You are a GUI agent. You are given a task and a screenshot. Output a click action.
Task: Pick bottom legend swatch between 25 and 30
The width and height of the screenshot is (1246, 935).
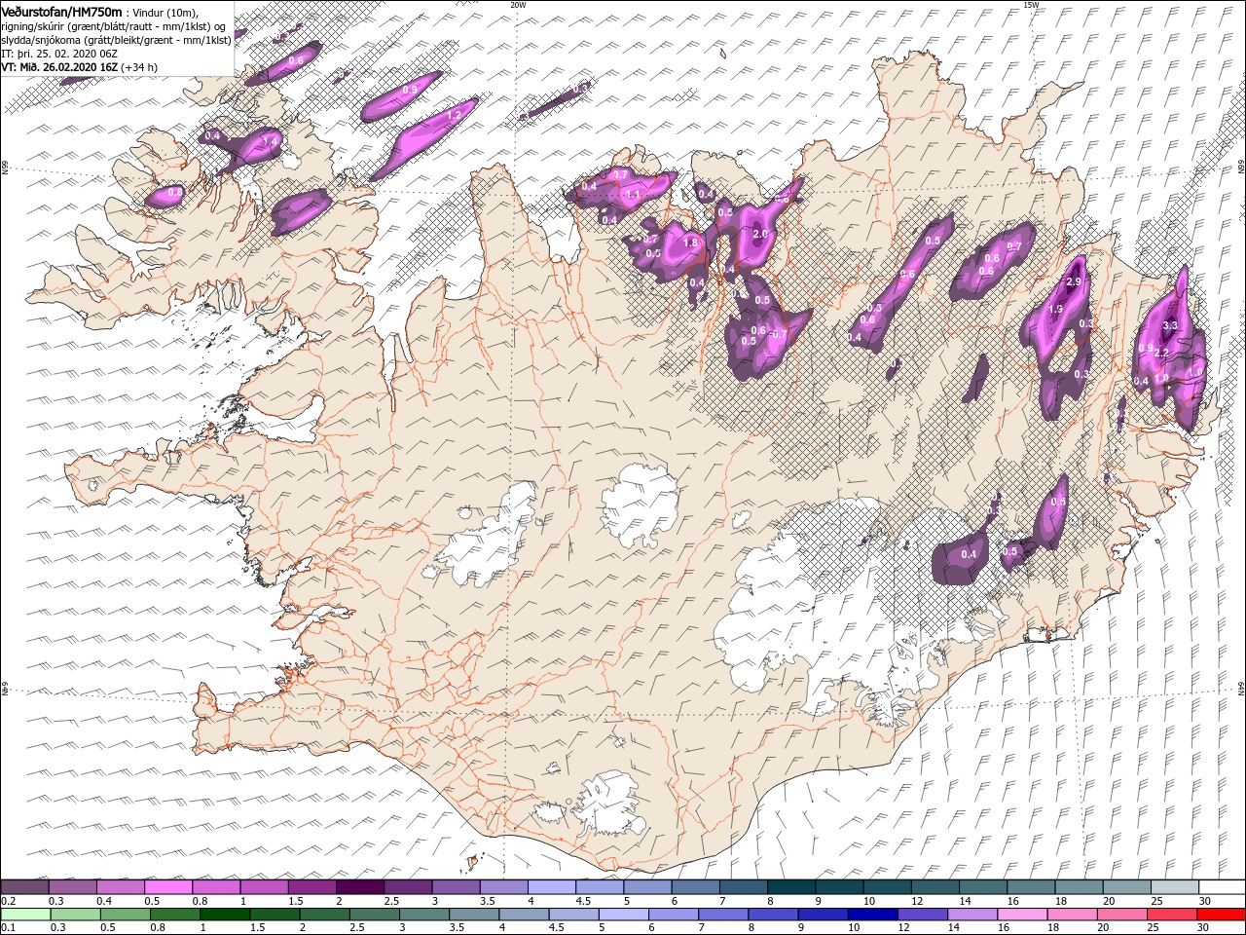(x=1171, y=915)
